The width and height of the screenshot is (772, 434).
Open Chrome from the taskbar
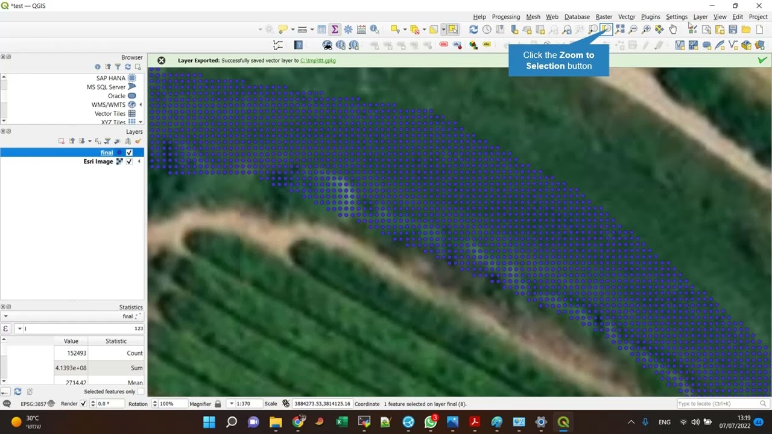[297, 422]
